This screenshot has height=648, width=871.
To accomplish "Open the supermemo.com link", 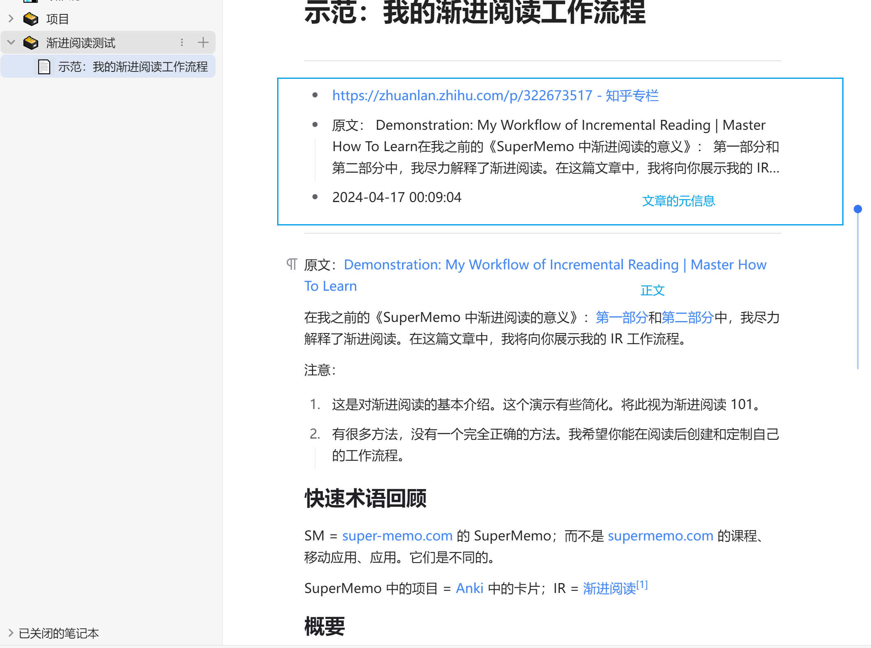I will [x=660, y=535].
